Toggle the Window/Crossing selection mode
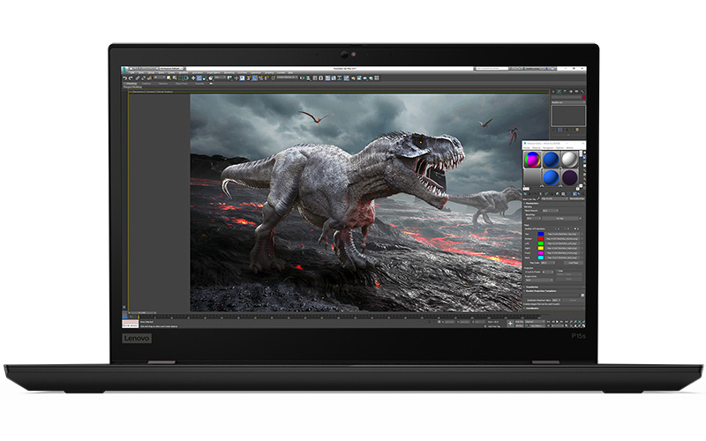Screen dimensions: 706x441 (187, 78)
